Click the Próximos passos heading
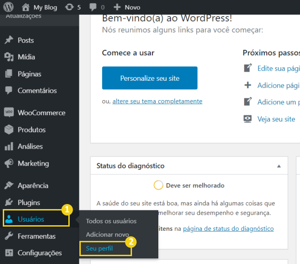Image resolution: width=300 pixels, height=264 pixels. point(271,53)
